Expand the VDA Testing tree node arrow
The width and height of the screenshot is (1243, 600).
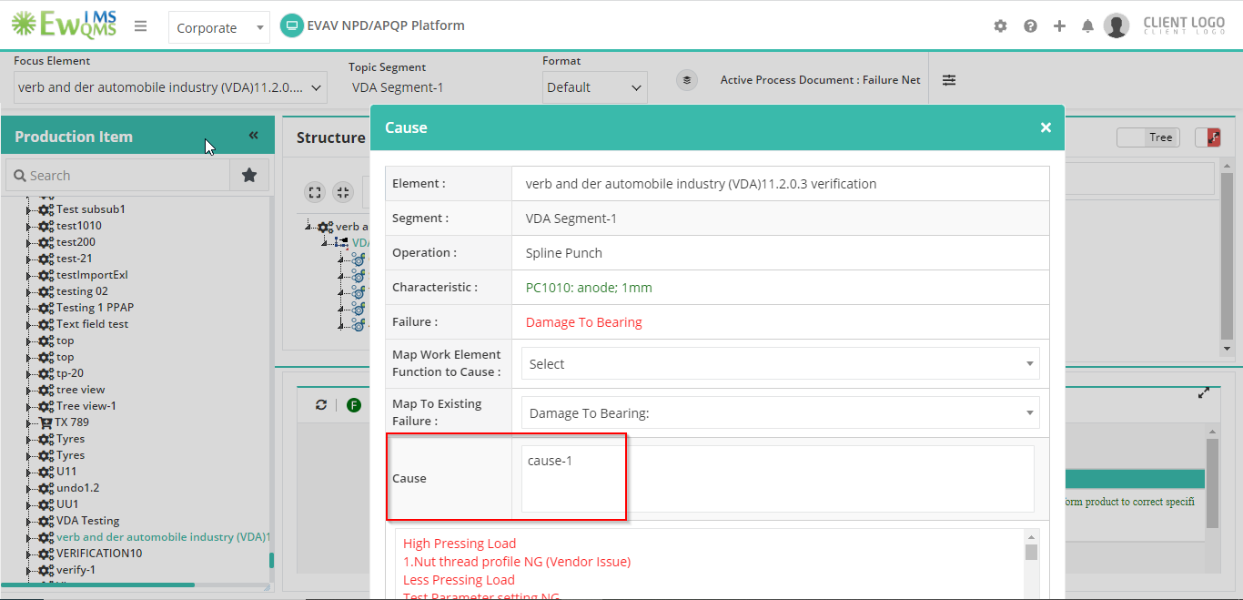tap(29, 521)
